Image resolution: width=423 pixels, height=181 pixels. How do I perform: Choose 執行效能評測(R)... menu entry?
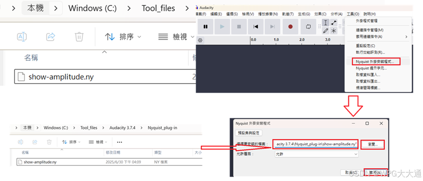(x=378, y=52)
